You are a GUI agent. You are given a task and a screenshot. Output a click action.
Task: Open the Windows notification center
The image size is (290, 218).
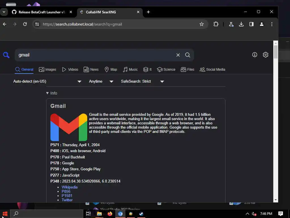[x=281, y=214]
